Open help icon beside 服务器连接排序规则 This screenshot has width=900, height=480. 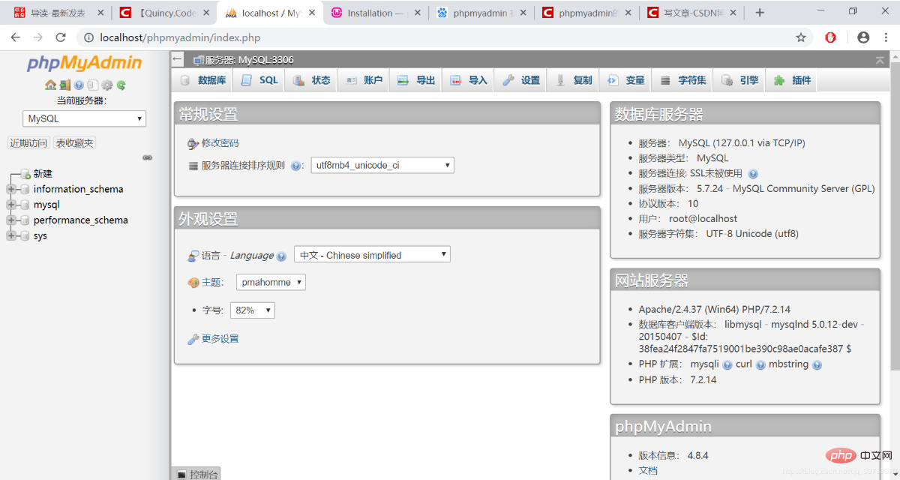point(295,166)
